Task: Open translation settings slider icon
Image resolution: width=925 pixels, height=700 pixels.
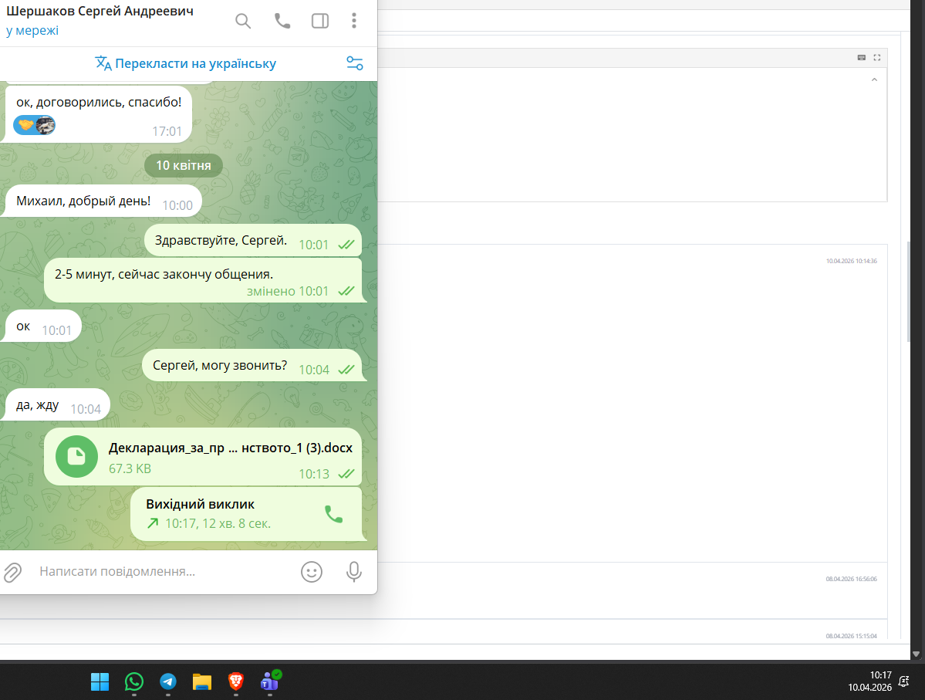Action: click(355, 63)
